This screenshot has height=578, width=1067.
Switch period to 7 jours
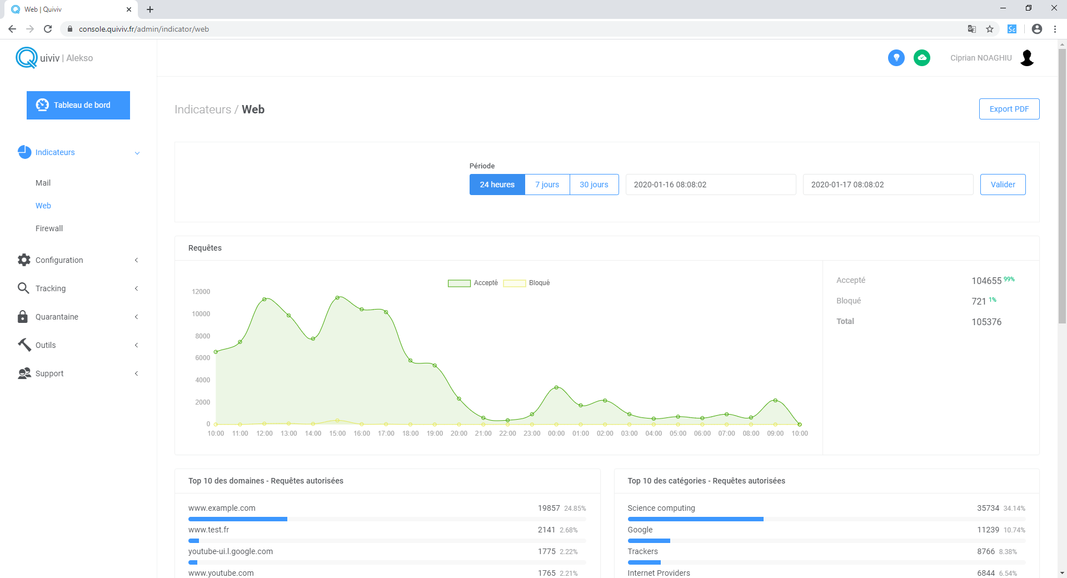click(x=546, y=184)
